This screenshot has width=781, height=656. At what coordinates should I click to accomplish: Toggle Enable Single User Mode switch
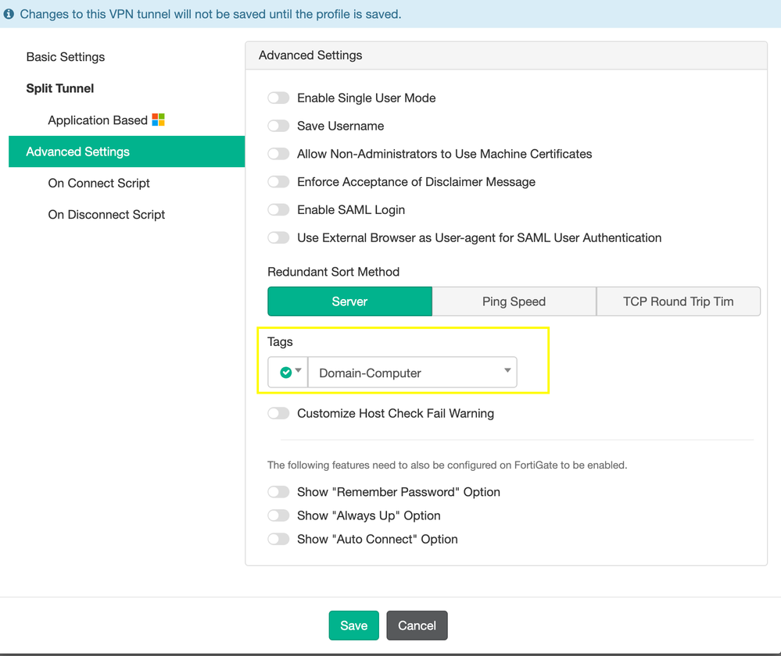tap(278, 98)
